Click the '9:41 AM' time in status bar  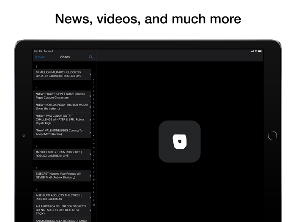point(38,51)
